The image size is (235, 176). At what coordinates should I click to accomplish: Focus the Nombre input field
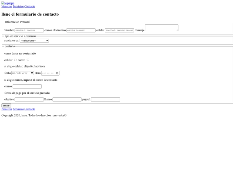coord(29,30)
